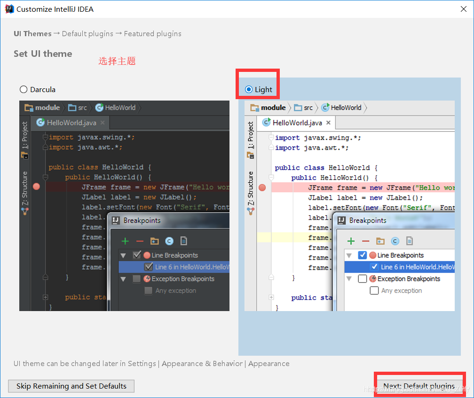
Task: Click Breakpoints dialog icon in Light preview
Action: pyautogui.click(x=341, y=220)
